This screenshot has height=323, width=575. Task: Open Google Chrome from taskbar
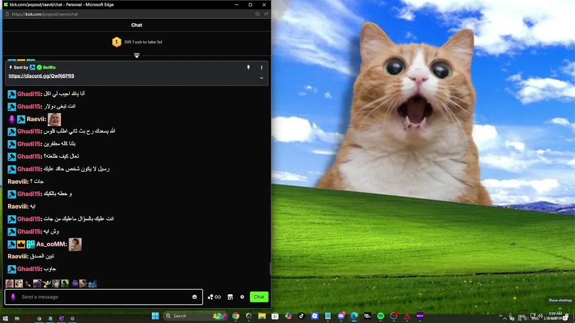235,316
